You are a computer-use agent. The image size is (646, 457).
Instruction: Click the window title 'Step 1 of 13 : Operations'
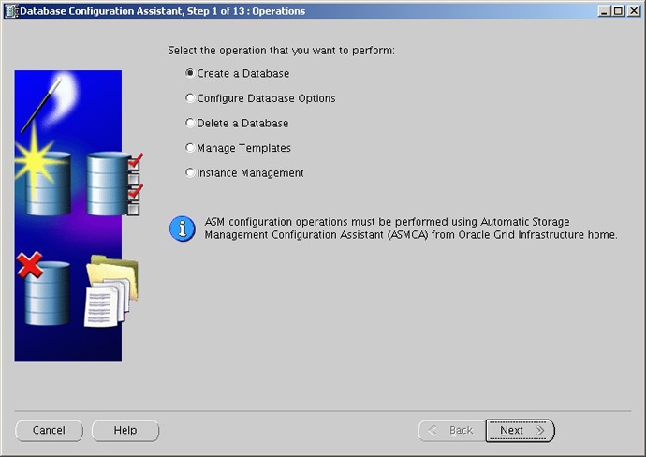246,11
